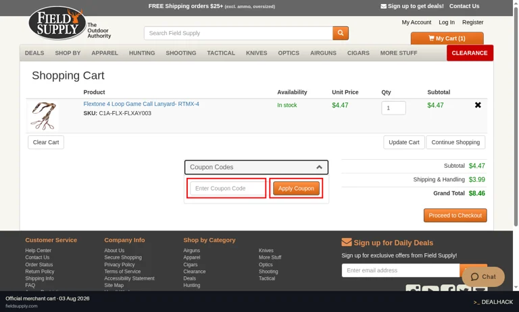Image resolution: width=519 pixels, height=312 pixels.
Task: Open the footer Knives category link
Action: pyautogui.click(x=266, y=251)
